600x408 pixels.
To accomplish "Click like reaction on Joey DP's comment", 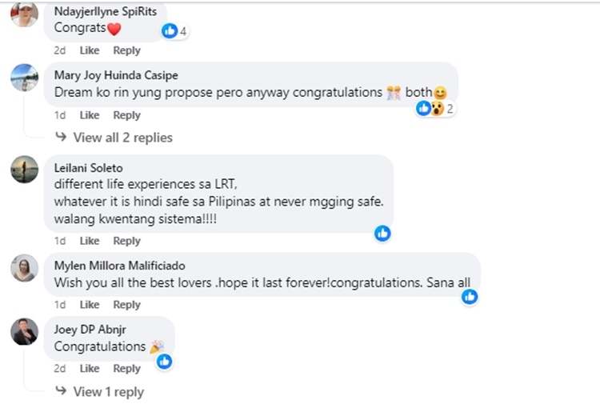I will (164, 361).
